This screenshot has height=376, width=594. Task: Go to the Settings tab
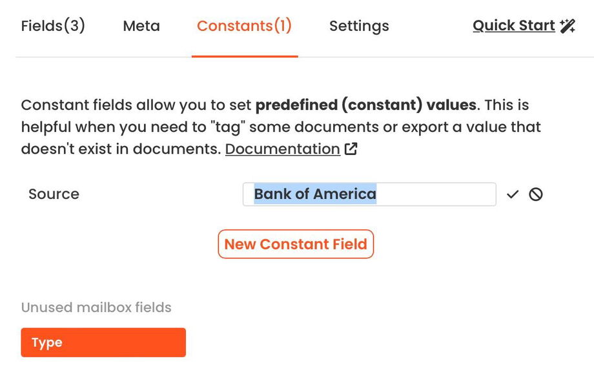point(359,26)
